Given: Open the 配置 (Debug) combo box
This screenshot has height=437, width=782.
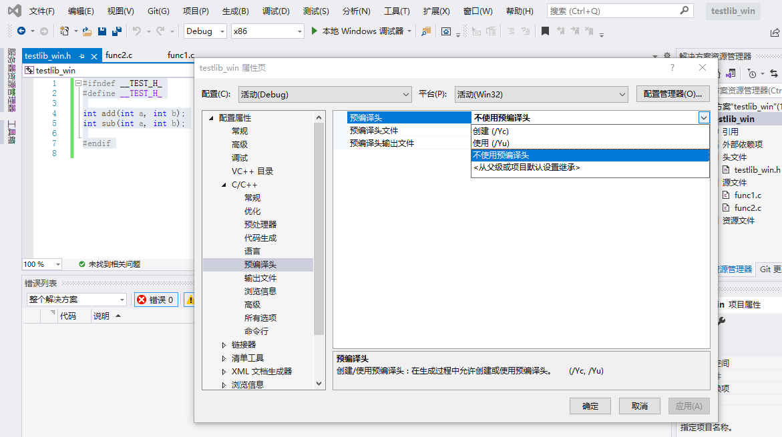Looking at the screenshot, I should pyautogui.click(x=326, y=95).
